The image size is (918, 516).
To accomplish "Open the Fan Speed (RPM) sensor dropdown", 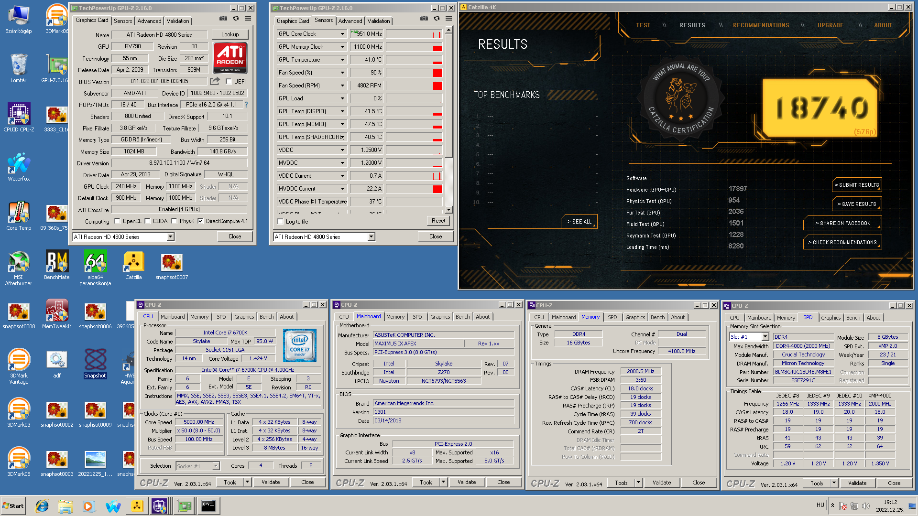I will click(342, 86).
